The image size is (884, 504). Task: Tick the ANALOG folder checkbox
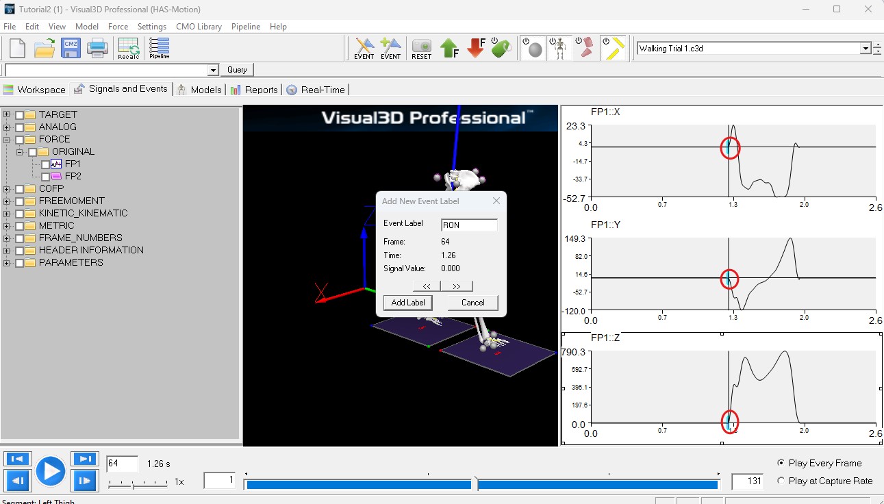point(19,127)
